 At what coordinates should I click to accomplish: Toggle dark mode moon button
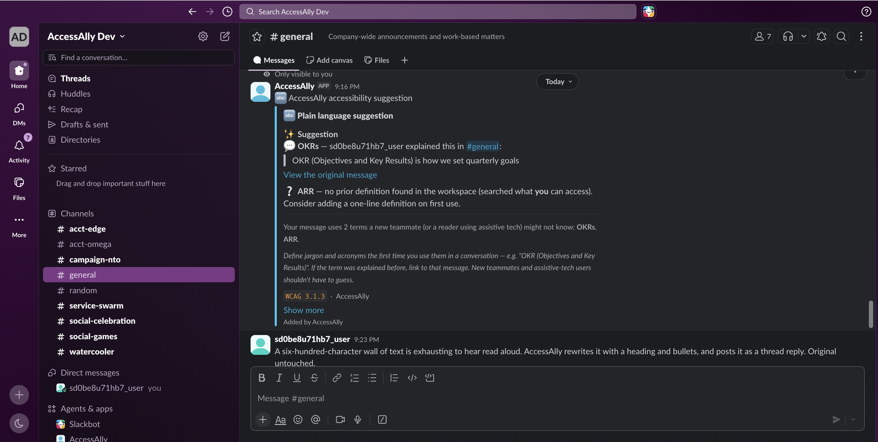point(19,423)
